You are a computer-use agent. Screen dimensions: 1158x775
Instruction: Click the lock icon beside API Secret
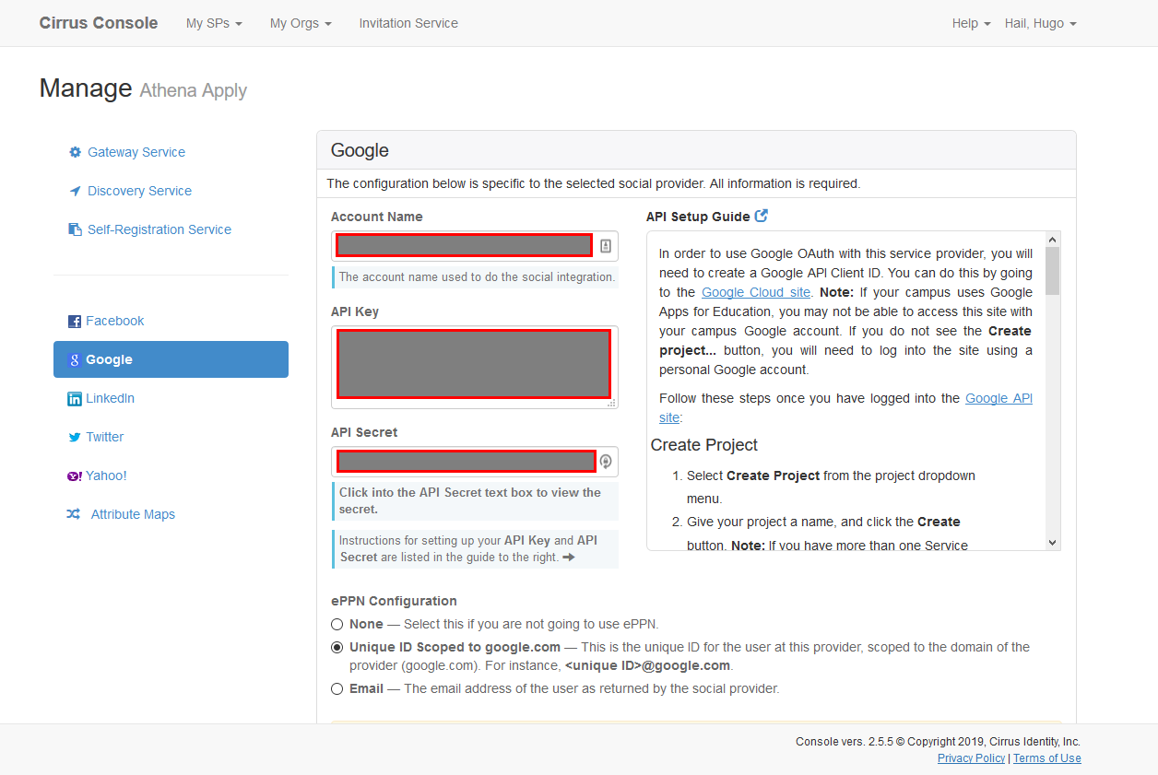coord(606,462)
